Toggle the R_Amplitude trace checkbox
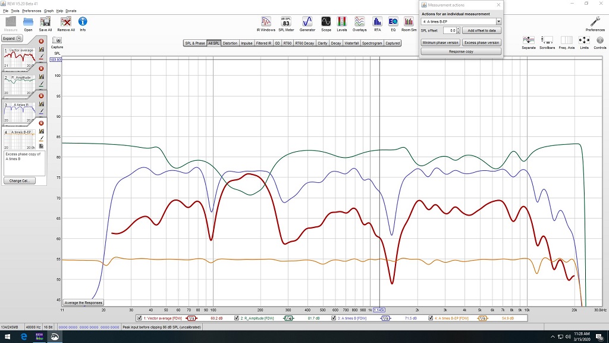 tap(237, 318)
